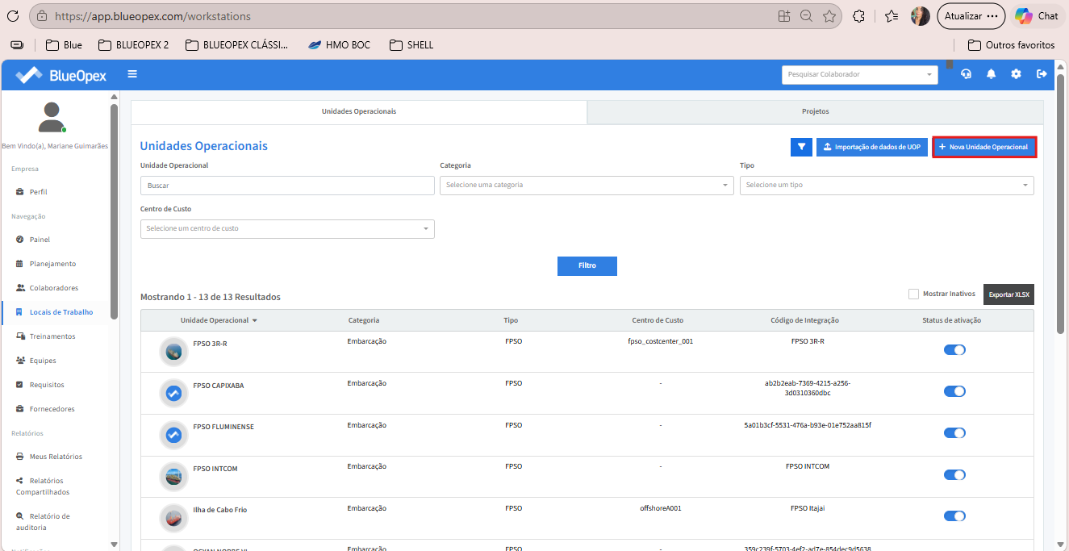1069x551 pixels.
Task: Click the logout icon in header
Action: click(x=1042, y=74)
